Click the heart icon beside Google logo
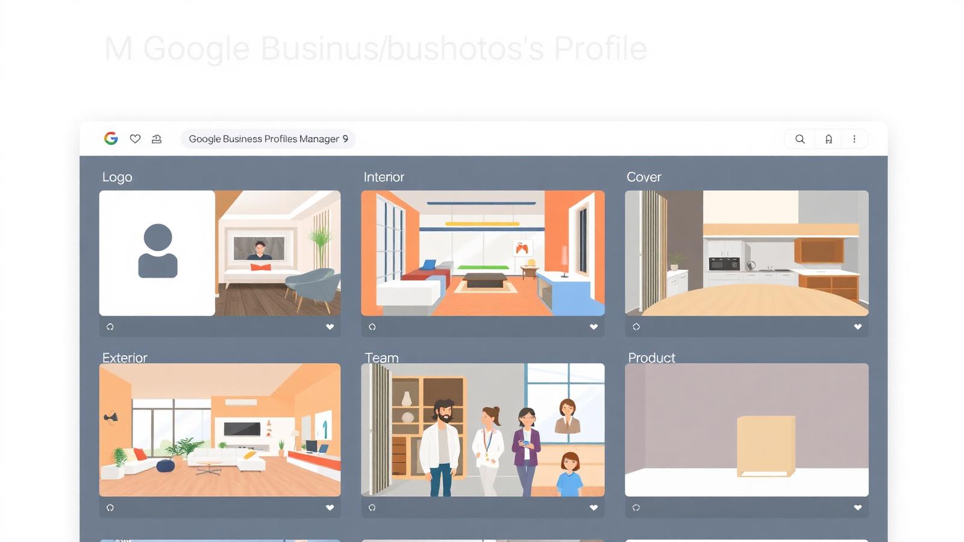Screen dimensions: 964x542 coord(135,139)
